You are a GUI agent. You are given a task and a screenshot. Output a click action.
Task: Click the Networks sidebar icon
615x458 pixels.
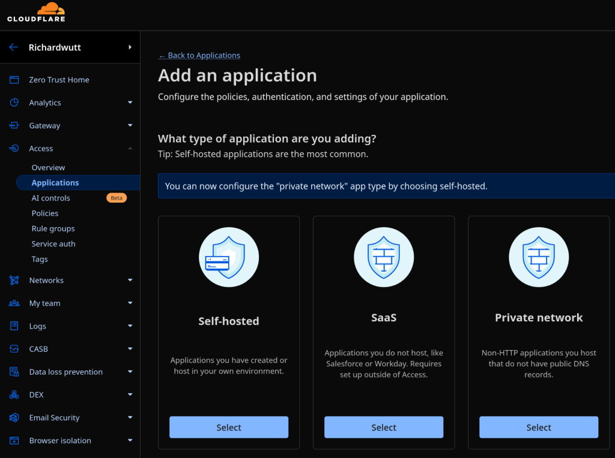coord(14,280)
